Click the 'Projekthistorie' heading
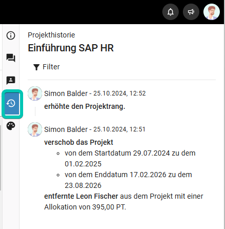This screenshot has width=225, height=229. point(51,35)
